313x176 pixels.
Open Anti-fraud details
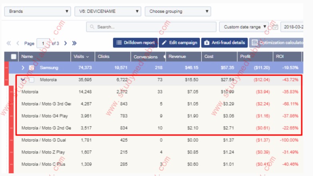tap(224, 43)
